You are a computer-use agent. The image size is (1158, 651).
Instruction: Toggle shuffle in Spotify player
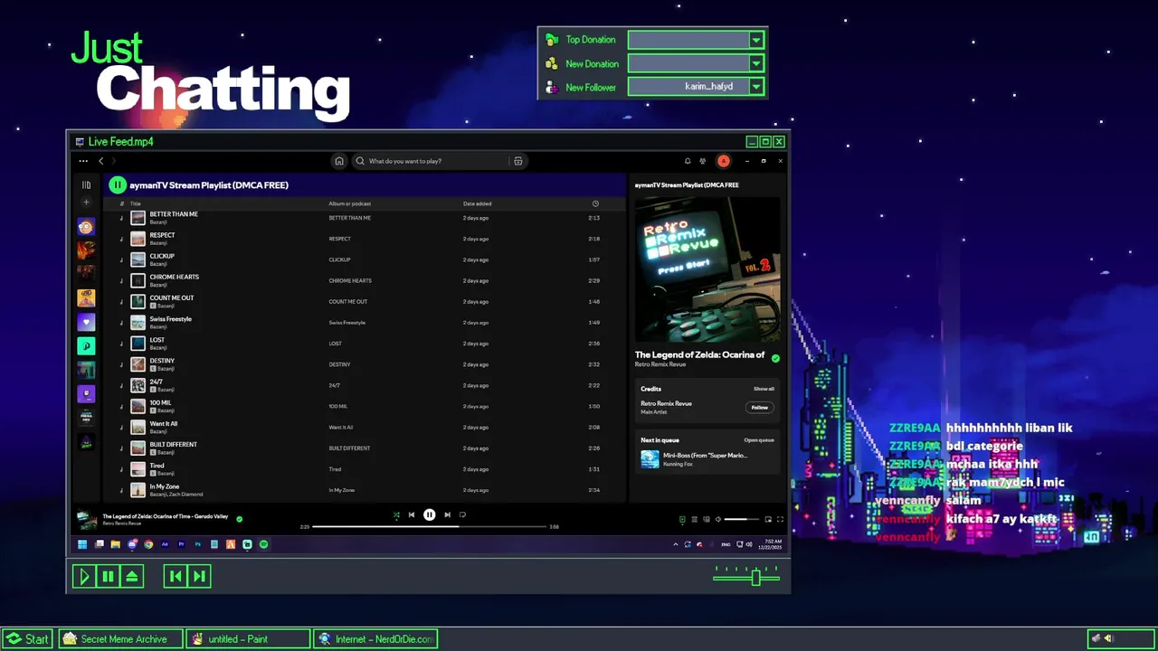pyautogui.click(x=395, y=515)
